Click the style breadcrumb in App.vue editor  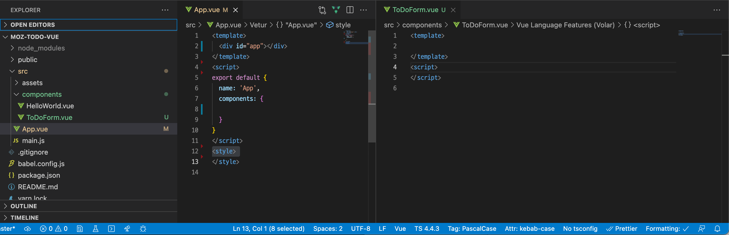click(x=343, y=25)
